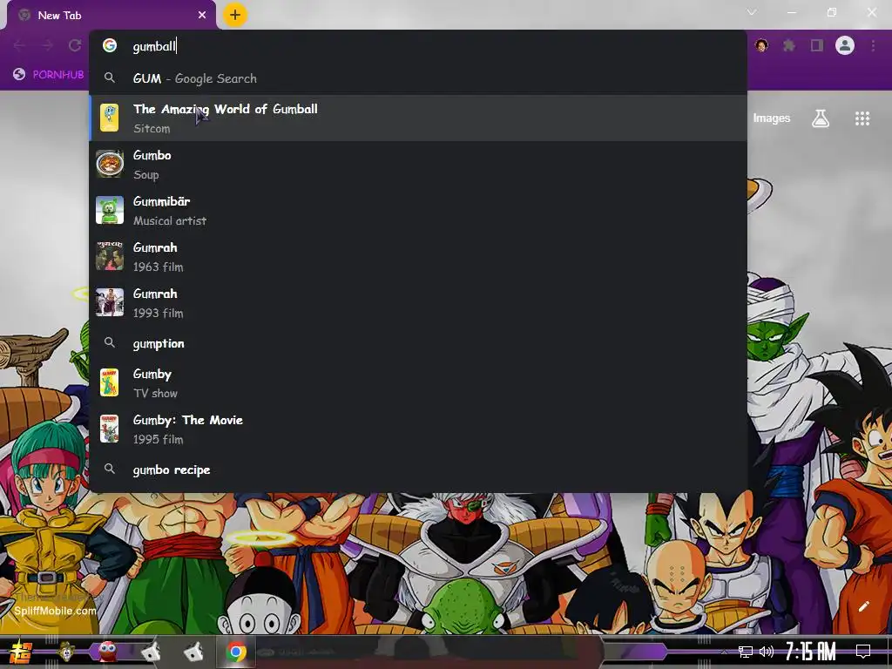Click the customize page pencil icon

863,606
